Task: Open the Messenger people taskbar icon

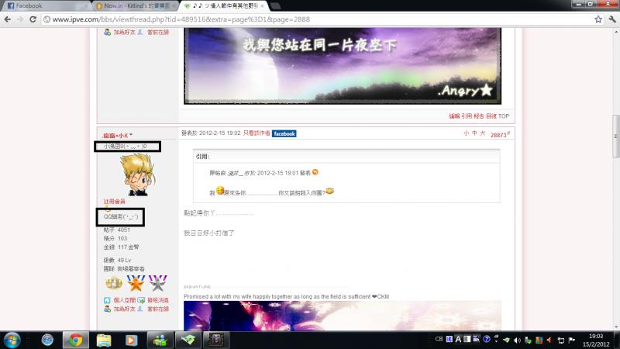Action: [160, 340]
